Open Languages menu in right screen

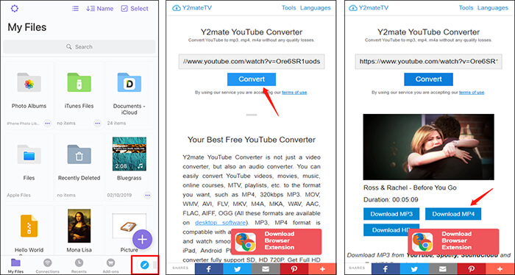coord(493,8)
